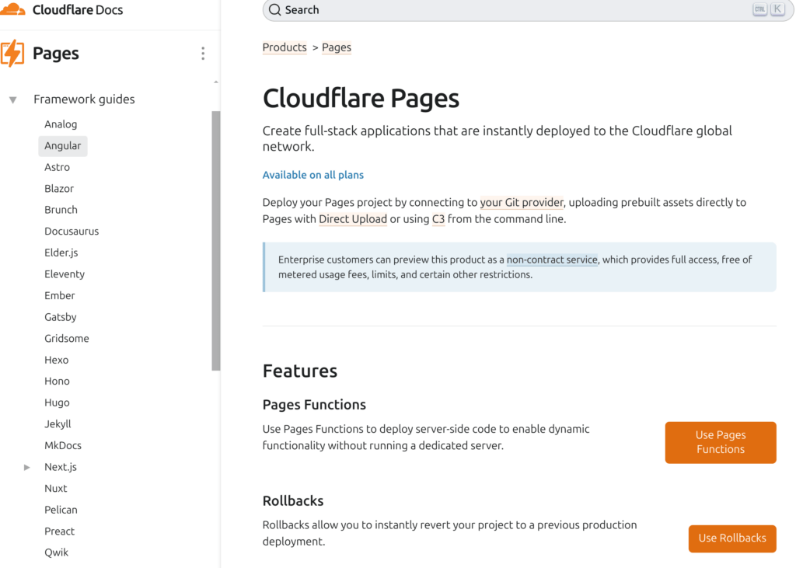Click Pages breadcrumb link
The height and width of the screenshot is (568, 796).
click(337, 47)
